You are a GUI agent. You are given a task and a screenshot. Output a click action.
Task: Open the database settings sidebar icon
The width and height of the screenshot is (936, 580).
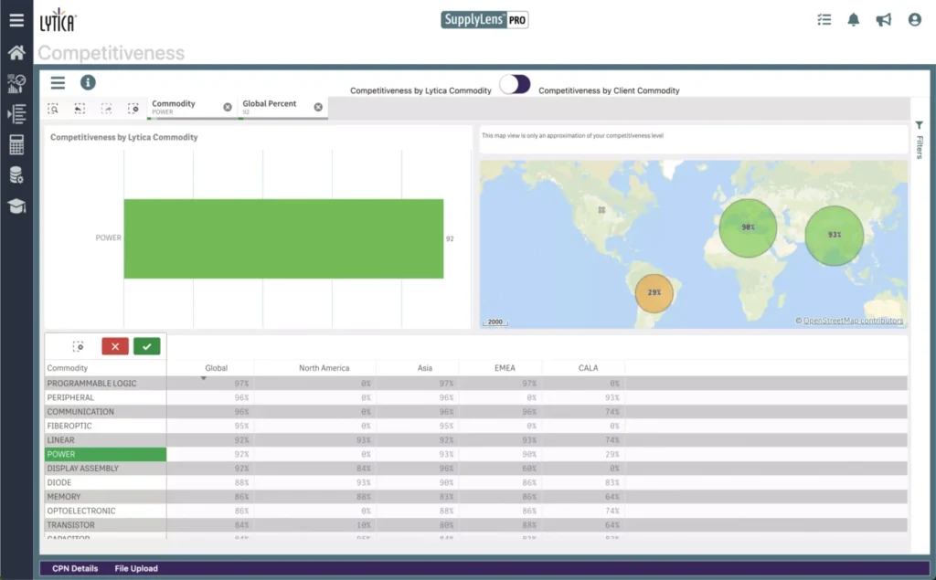(16, 175)
